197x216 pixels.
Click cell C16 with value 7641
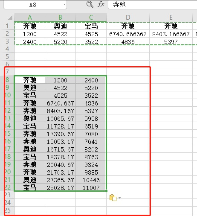pos(91,141)
